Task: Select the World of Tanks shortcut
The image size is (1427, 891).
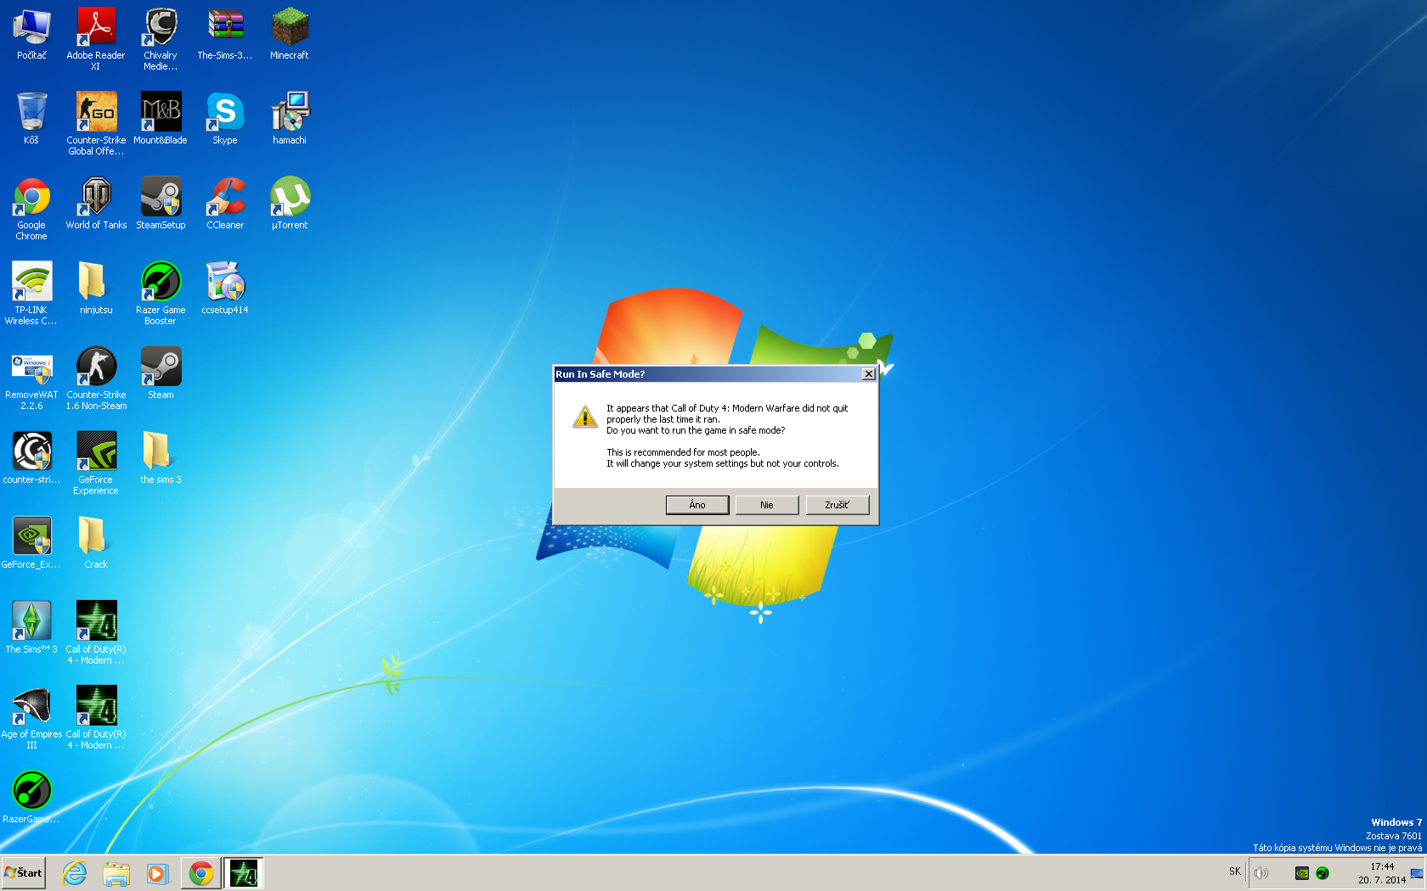Action: point(96,204)
